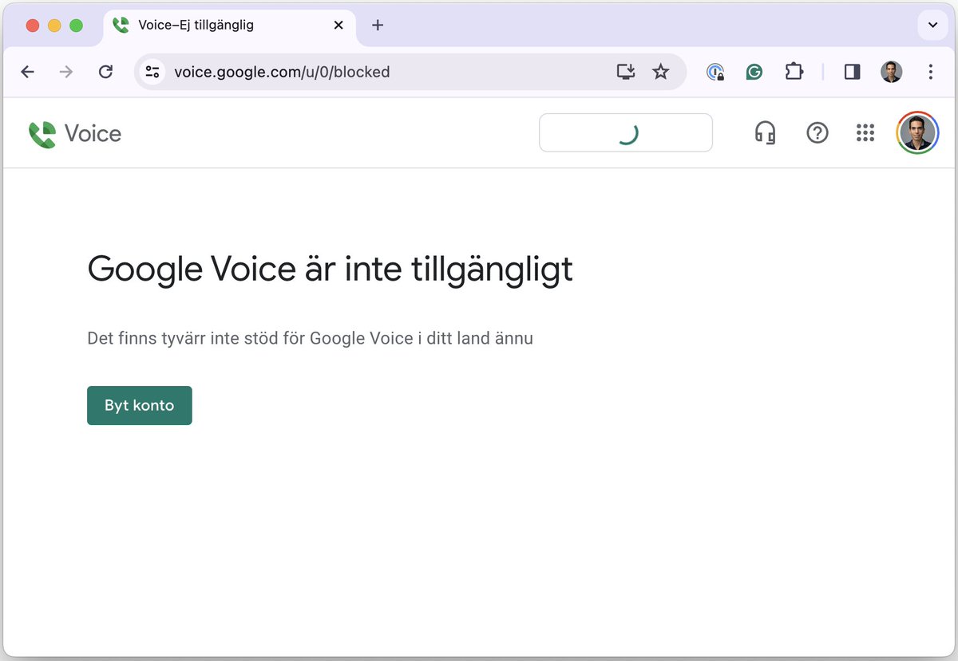
Task: Click the text about stöd för Google Voice
Action: tap(310, 338)
